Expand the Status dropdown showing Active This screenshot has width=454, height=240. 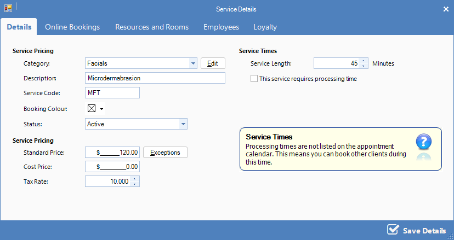click(183, 124)
